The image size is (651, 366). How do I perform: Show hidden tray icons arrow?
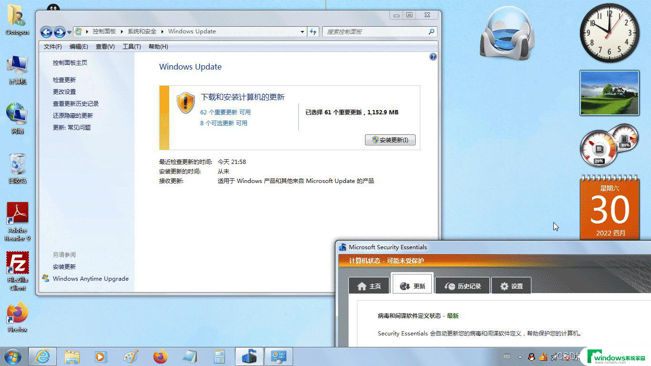(519, 356)
